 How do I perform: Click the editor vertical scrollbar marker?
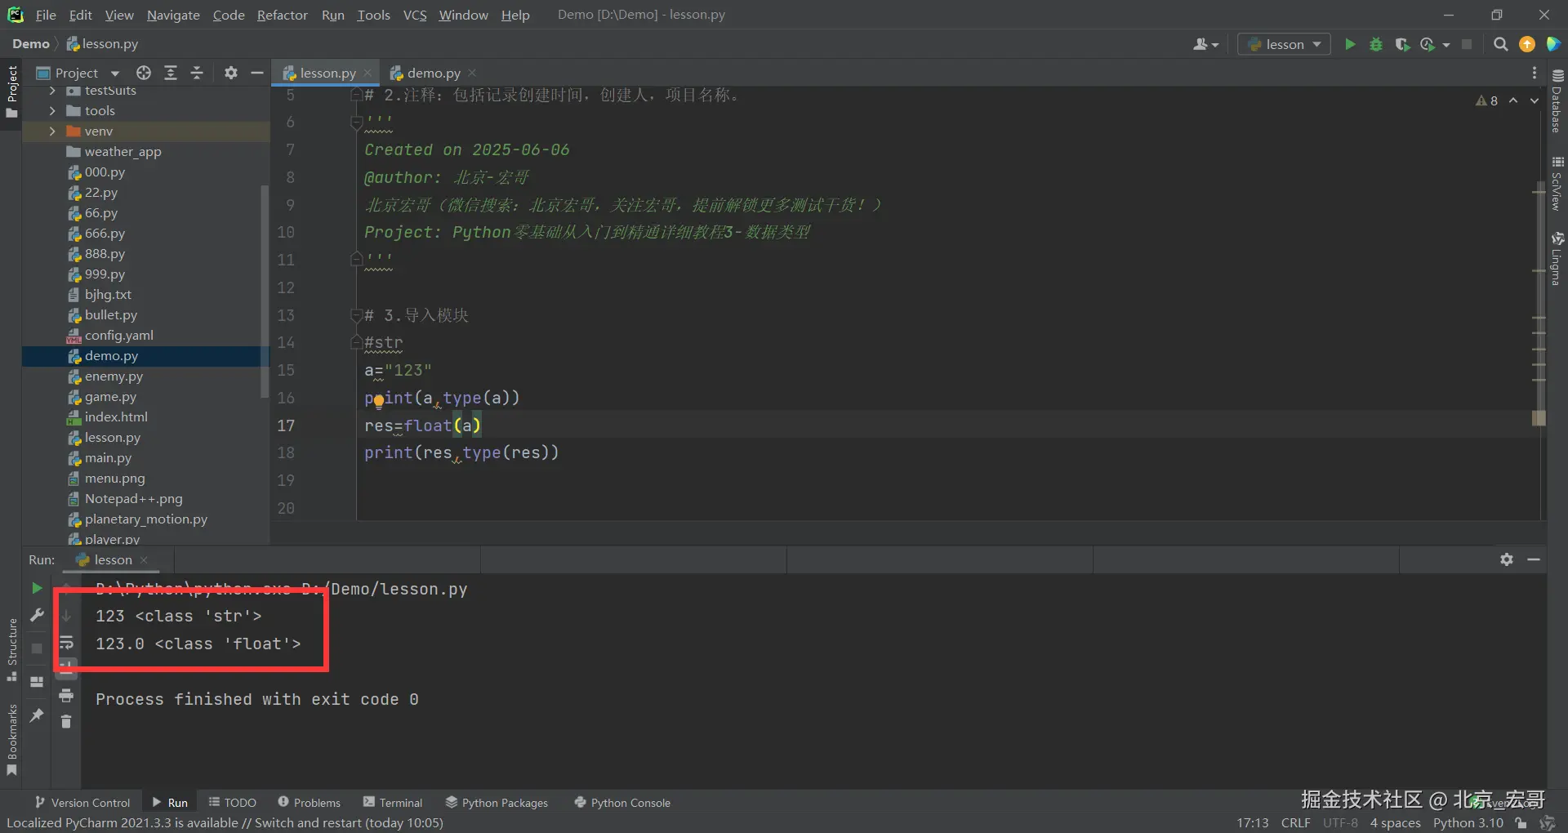[1539, 418]
